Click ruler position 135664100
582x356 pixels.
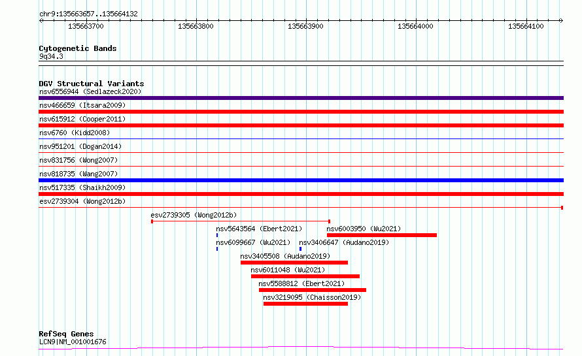tap(526, 26)
